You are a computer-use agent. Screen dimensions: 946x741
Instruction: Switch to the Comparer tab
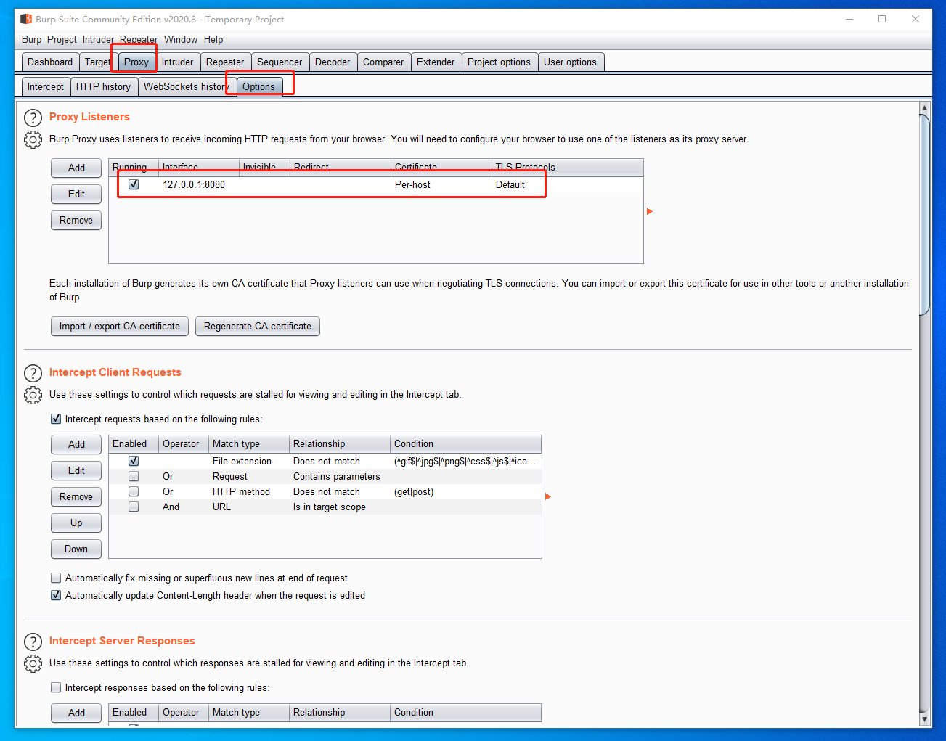[383, 62]
